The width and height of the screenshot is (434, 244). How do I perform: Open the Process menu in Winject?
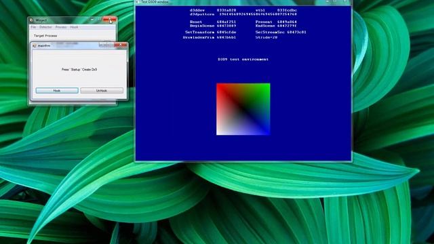click(x=61, y=27)
